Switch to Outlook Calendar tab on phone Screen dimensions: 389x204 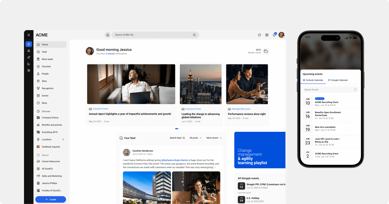coord(313,80)
